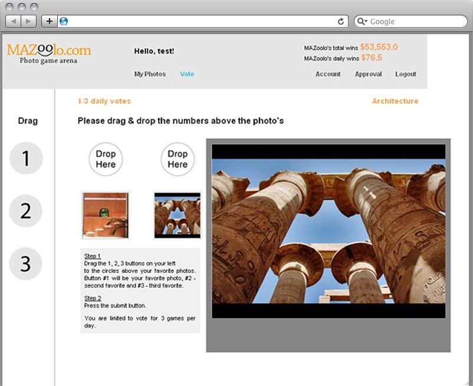This screenshot has width=473, height=386.
Task: Click the browser back arrow button
Action: point(14,21)
